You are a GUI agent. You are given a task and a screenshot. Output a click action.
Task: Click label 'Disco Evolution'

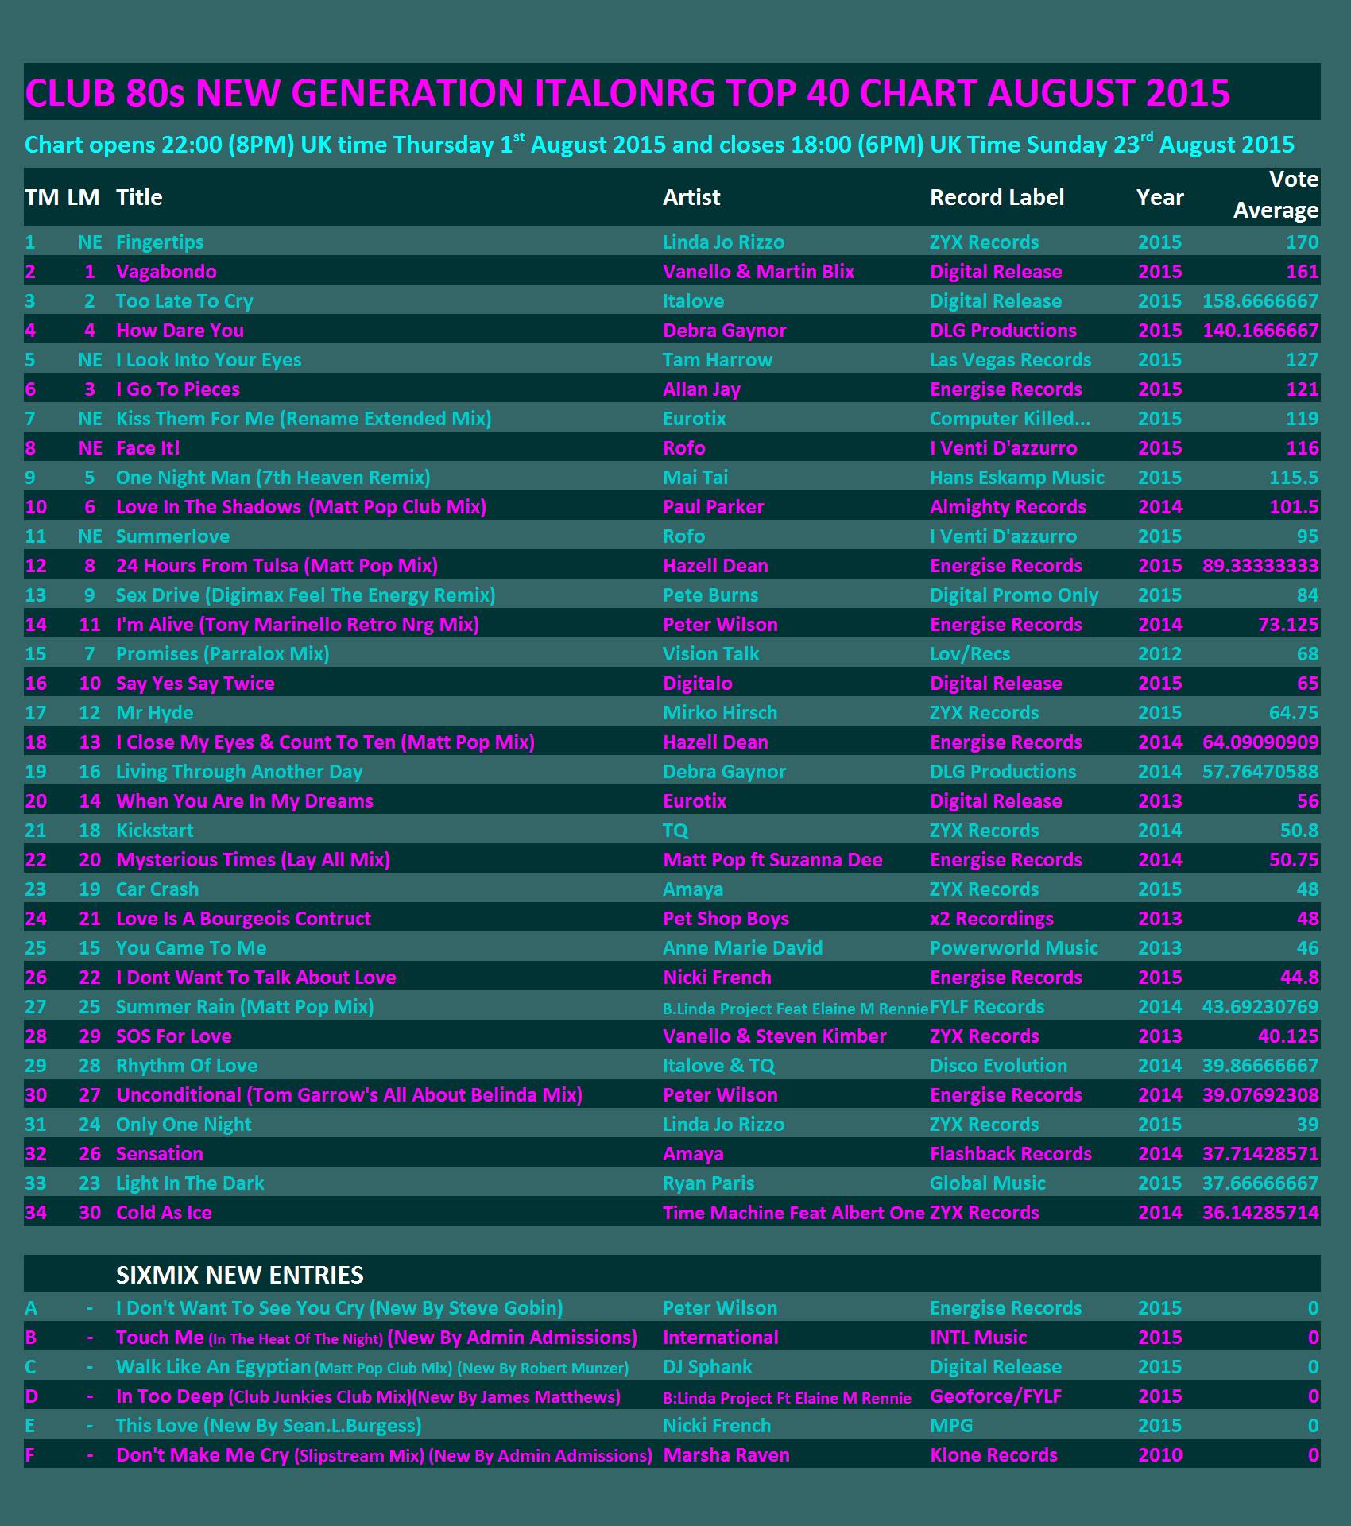click(x=998, y=1066)
